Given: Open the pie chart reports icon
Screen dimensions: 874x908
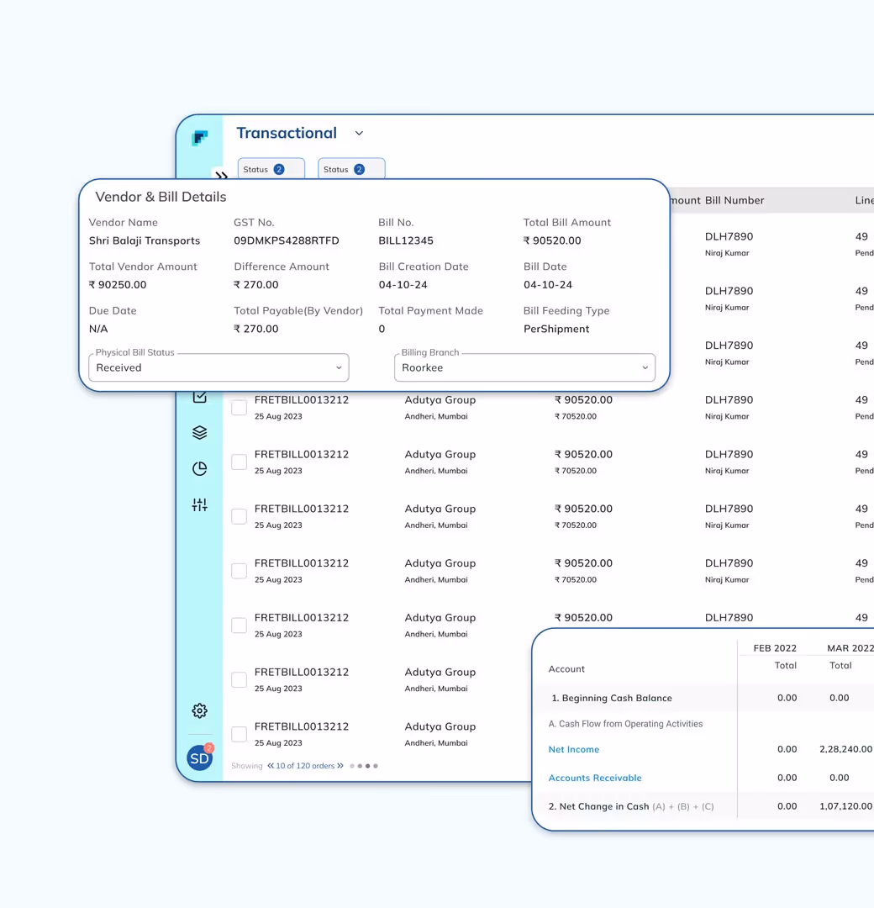Looking at the screenshot, I should [x=200, y=468].
